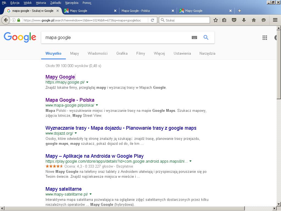
Task: Show bookmarks list icon
Action: click(224, 20)
